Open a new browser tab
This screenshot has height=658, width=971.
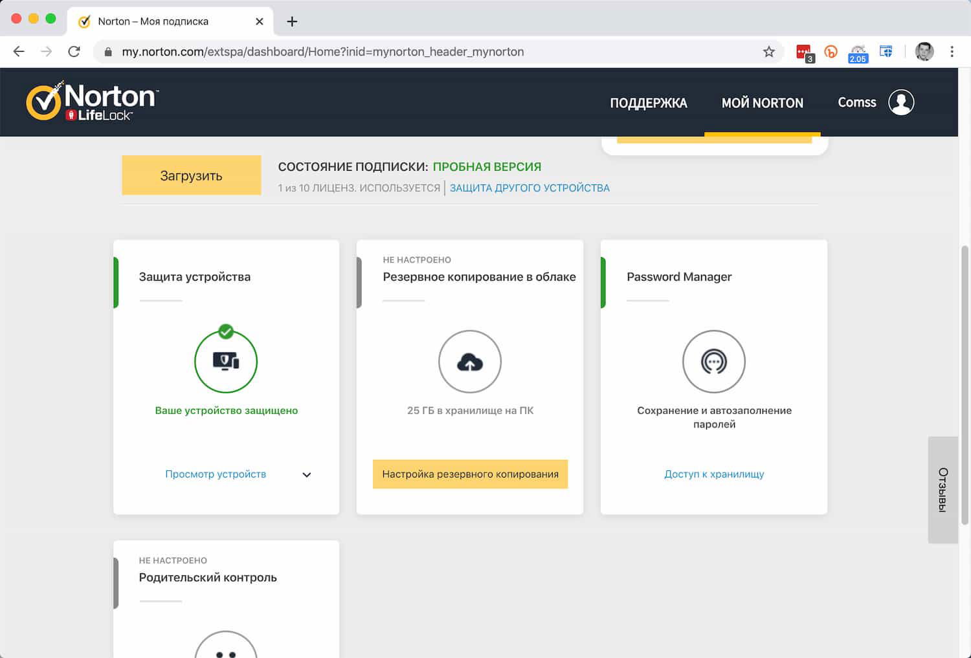292,21
